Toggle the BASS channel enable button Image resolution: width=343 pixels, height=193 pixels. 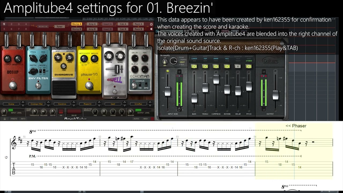[x=194, y=66]
